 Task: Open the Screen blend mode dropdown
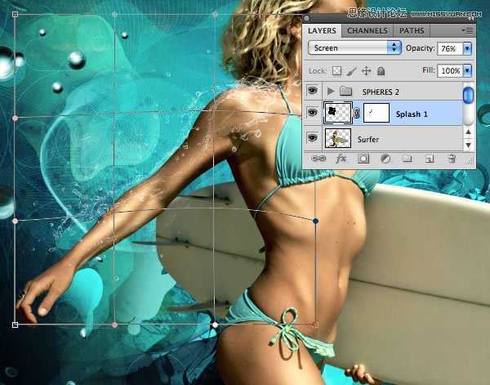tap(354, 48)
